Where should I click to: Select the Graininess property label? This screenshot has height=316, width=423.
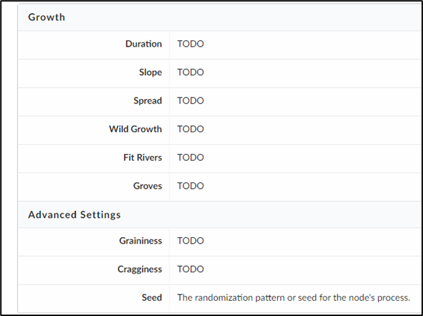tap(140, 241)
